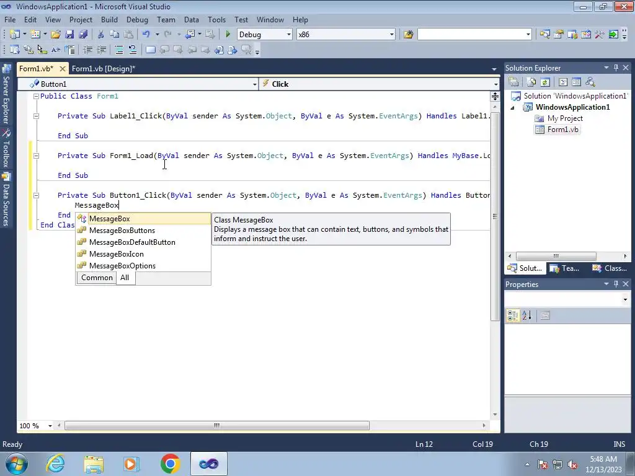Toggle bookmark icon in text editor toolbar
Viewport: 635px width, 476px height.
(150, 50)
